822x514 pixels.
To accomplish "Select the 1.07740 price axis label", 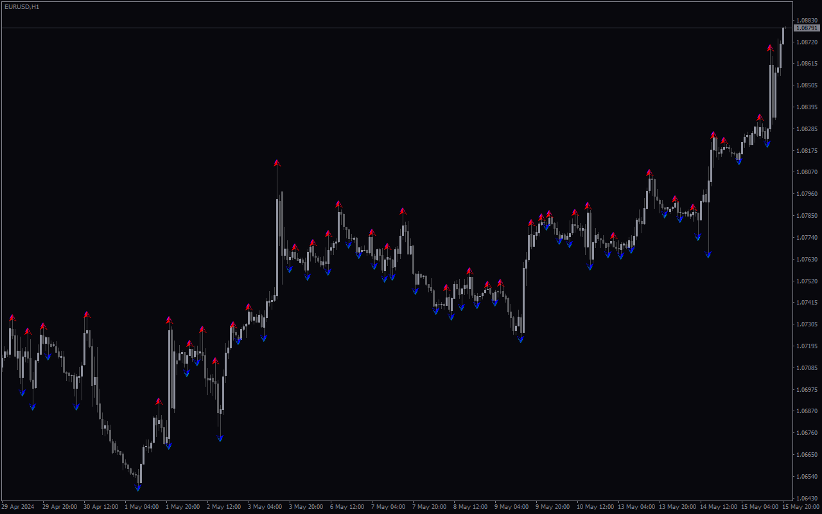I will click(807, 237).
